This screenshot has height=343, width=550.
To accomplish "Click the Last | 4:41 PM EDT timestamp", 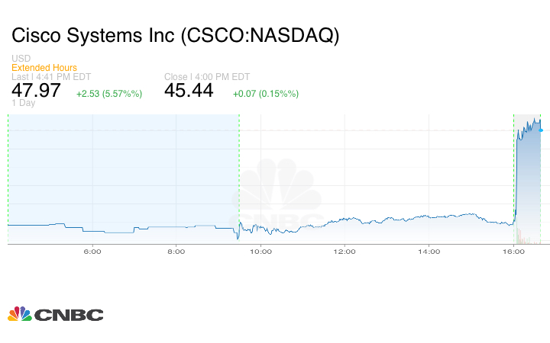I will [49, 76].
